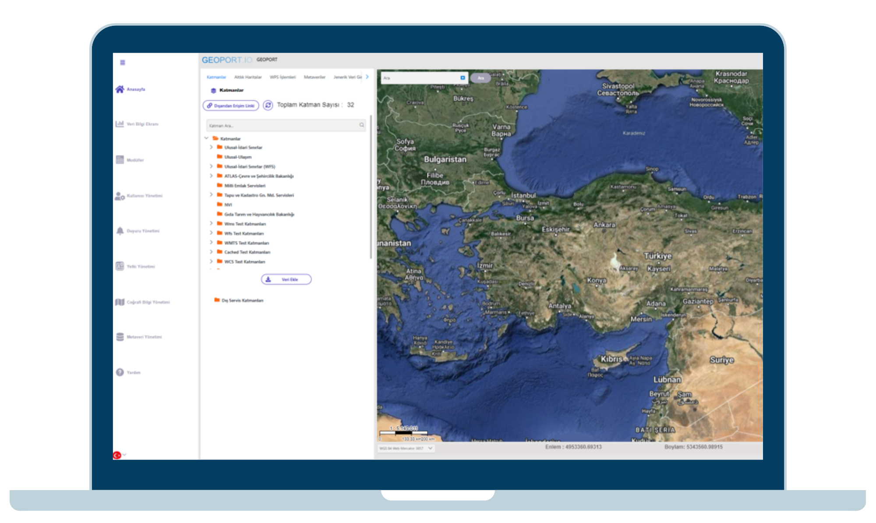Image resolution: width=876 pixels, height=523 pixels.
Task: Expand the Ulusal-İdari Sınırlar folder
Action: (211, 148)
